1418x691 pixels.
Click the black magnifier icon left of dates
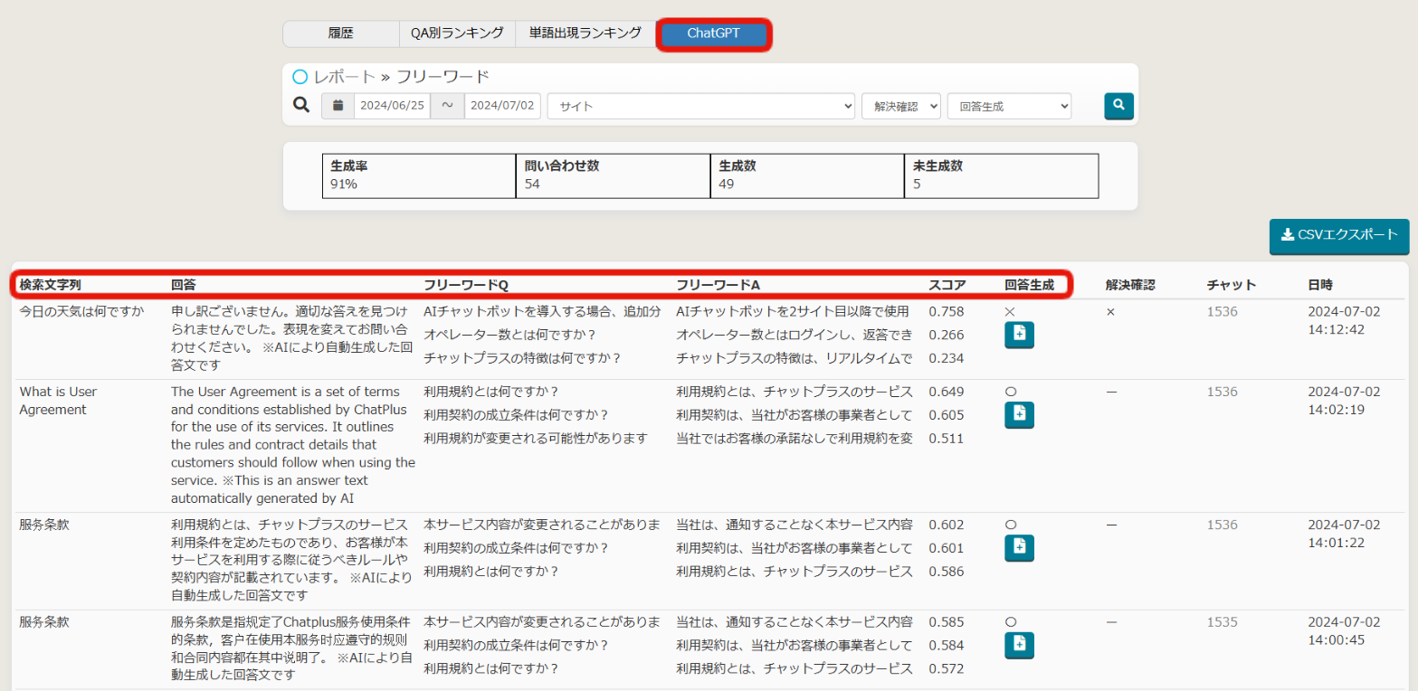(x=301, y=106)
